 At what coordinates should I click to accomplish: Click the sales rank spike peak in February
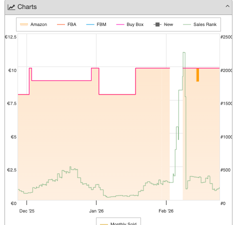click(x=184, y=52)
